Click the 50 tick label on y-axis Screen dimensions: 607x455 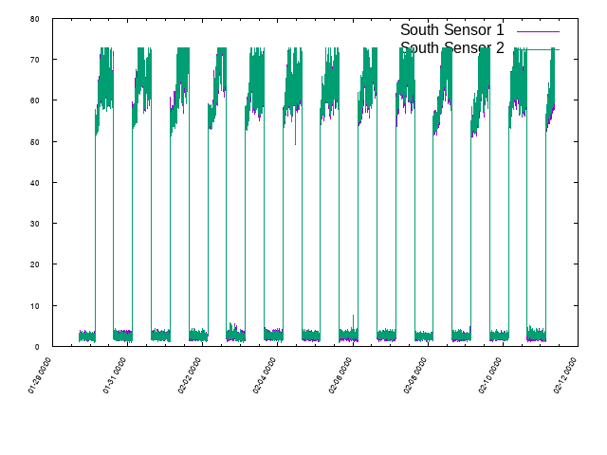point(34,142)
